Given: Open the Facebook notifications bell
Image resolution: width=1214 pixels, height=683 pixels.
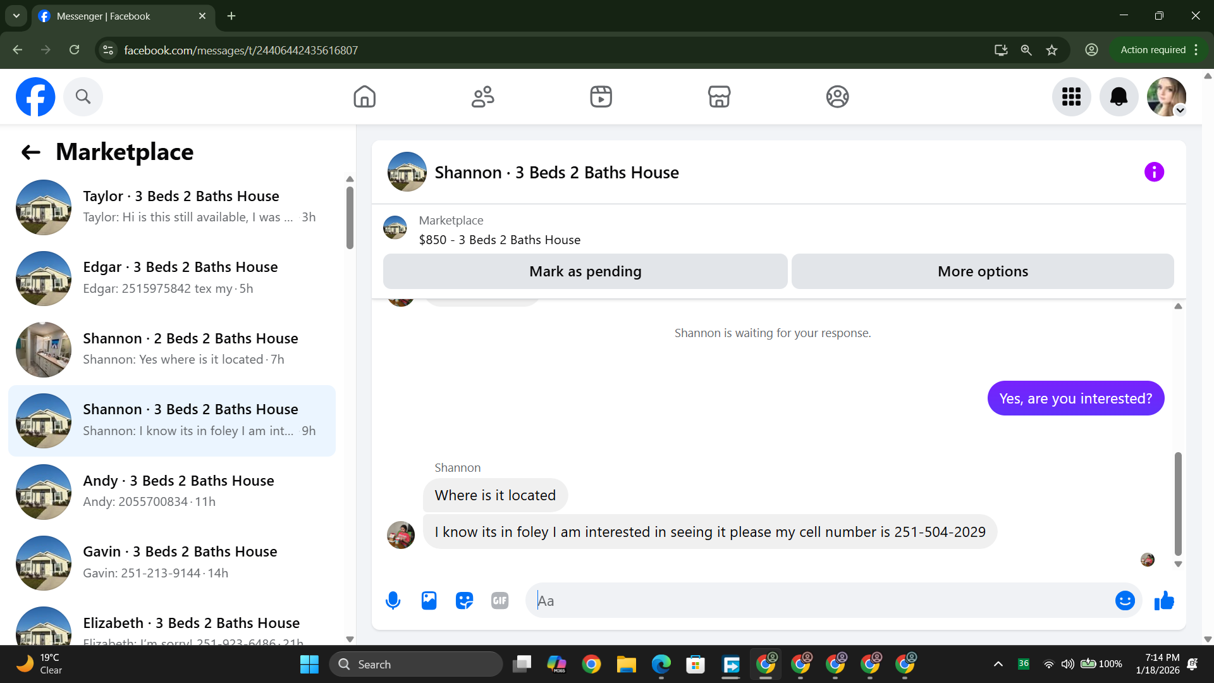Looking at the screenshot, I should tap(1119, 97).
